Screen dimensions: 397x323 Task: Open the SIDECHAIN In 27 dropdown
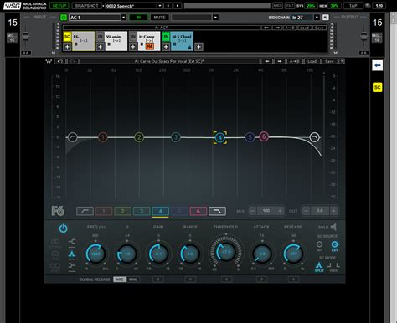pos(317,18)
